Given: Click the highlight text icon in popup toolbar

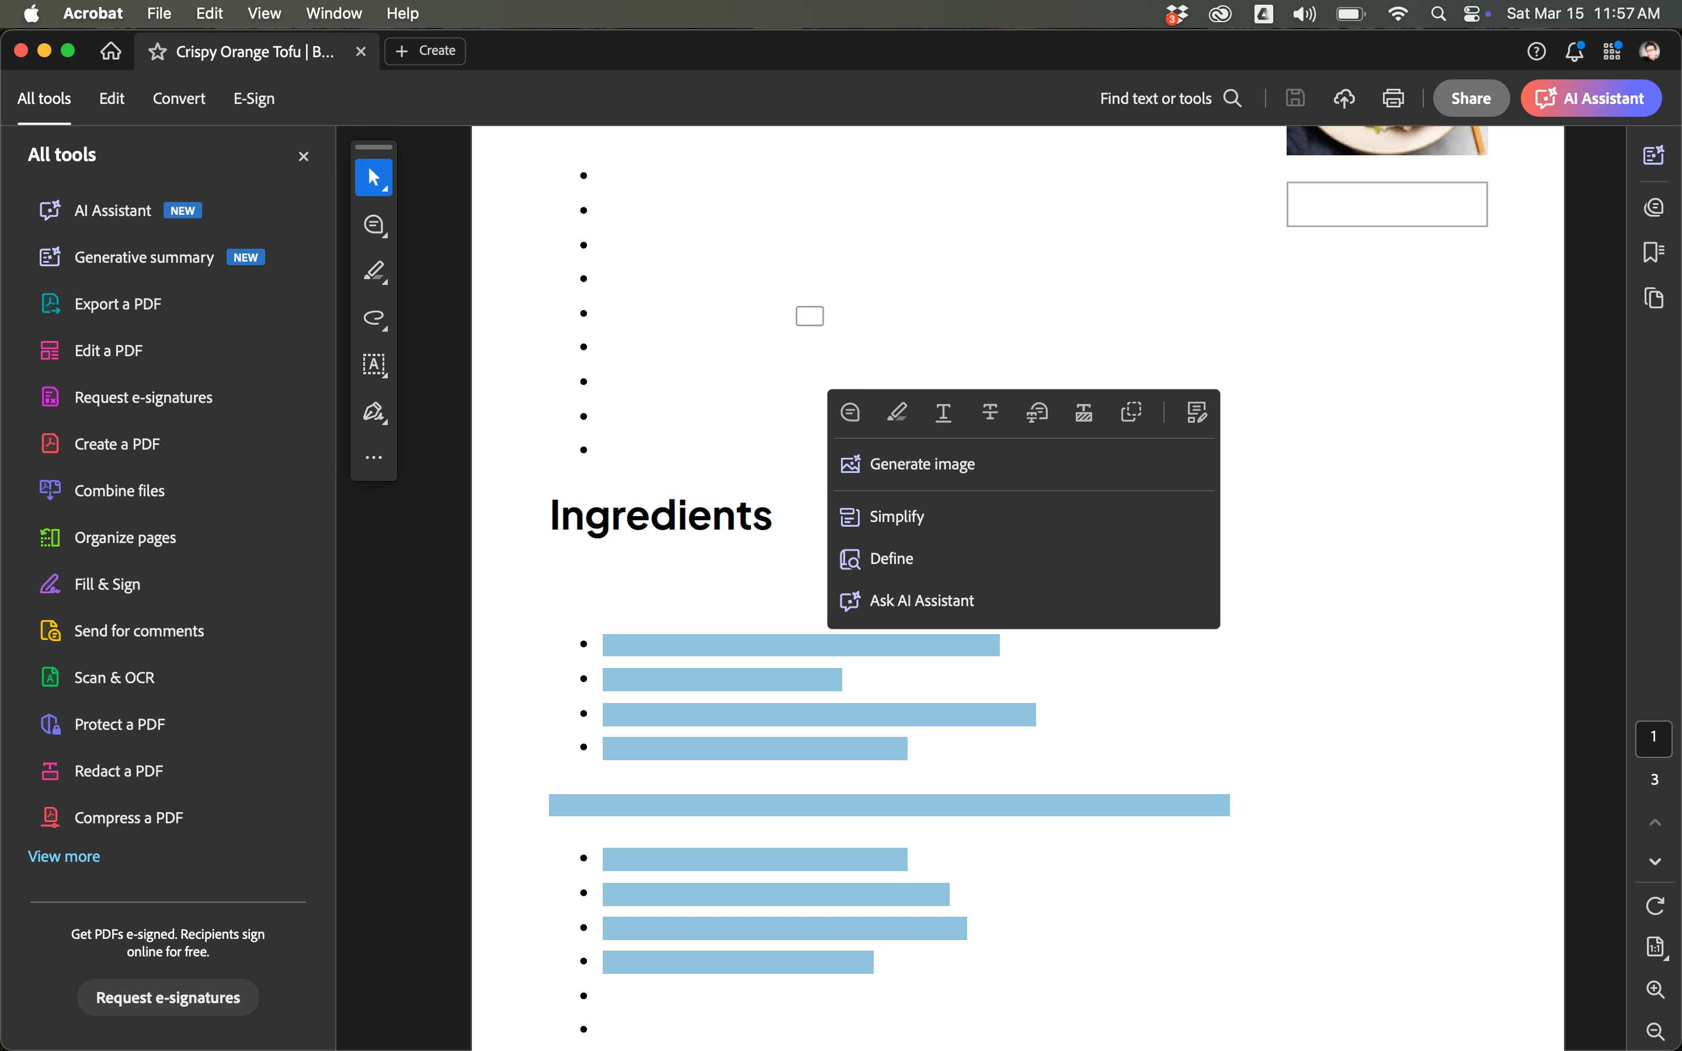Looking at the screenshot, I should (896, 412).
